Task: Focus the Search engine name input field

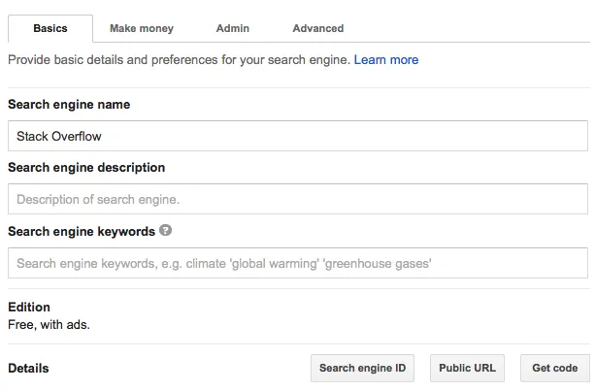Action: click(x=297, y=136)
